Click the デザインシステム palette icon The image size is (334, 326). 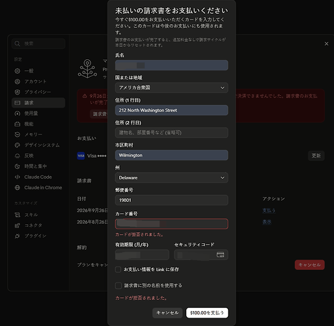18,145
